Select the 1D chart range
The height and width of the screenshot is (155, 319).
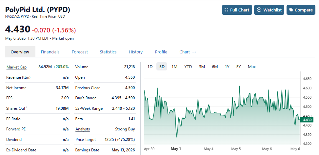150,67
